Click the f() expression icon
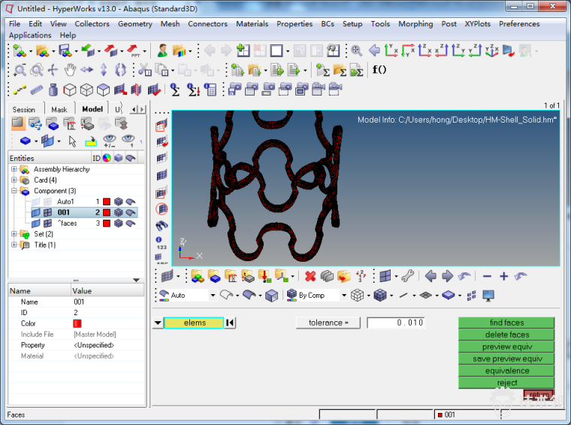Screen dimensions: 571x425 [379, 70]
